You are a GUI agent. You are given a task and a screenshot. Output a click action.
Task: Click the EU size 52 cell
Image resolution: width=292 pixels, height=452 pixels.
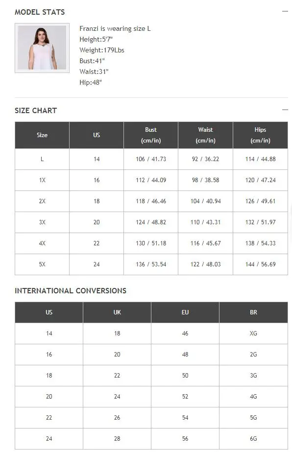tap(185, 397)
